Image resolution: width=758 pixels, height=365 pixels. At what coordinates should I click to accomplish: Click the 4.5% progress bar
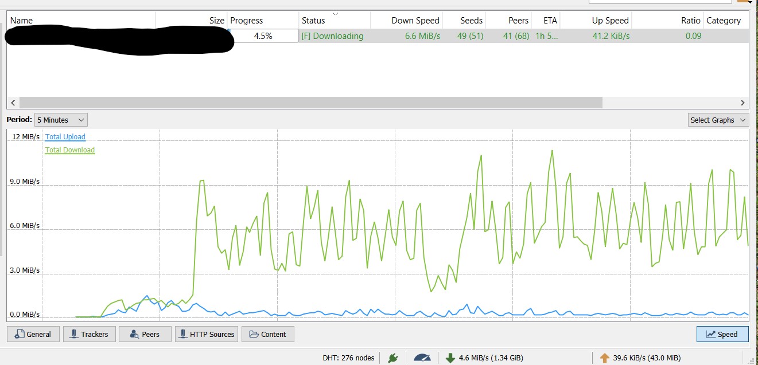pyautogui.click(x=263, y=36)
